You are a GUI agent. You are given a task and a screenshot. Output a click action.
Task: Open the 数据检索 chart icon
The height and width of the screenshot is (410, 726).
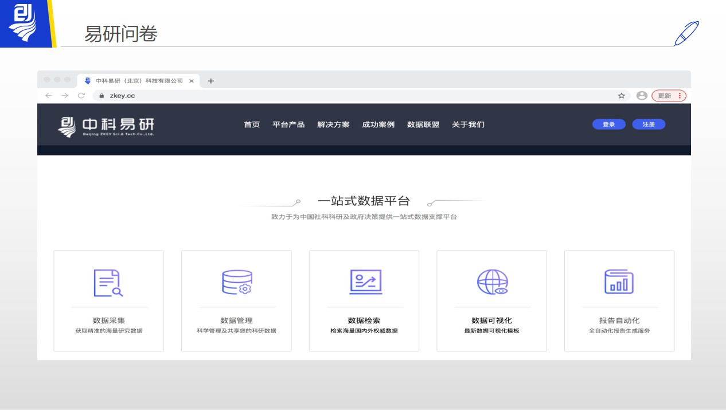(x=364, y=281)
